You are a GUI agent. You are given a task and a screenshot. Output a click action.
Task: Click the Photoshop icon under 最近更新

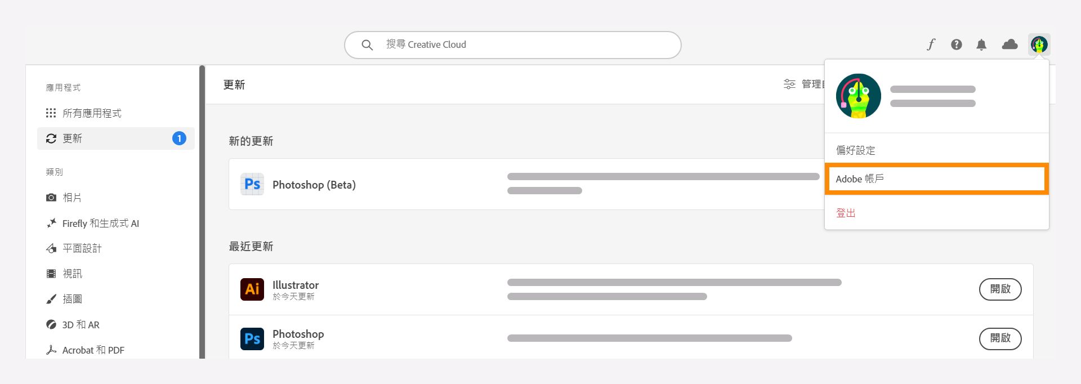[252, 338]
